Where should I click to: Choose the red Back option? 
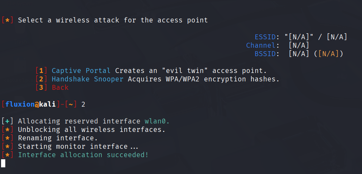pos(60,88)
